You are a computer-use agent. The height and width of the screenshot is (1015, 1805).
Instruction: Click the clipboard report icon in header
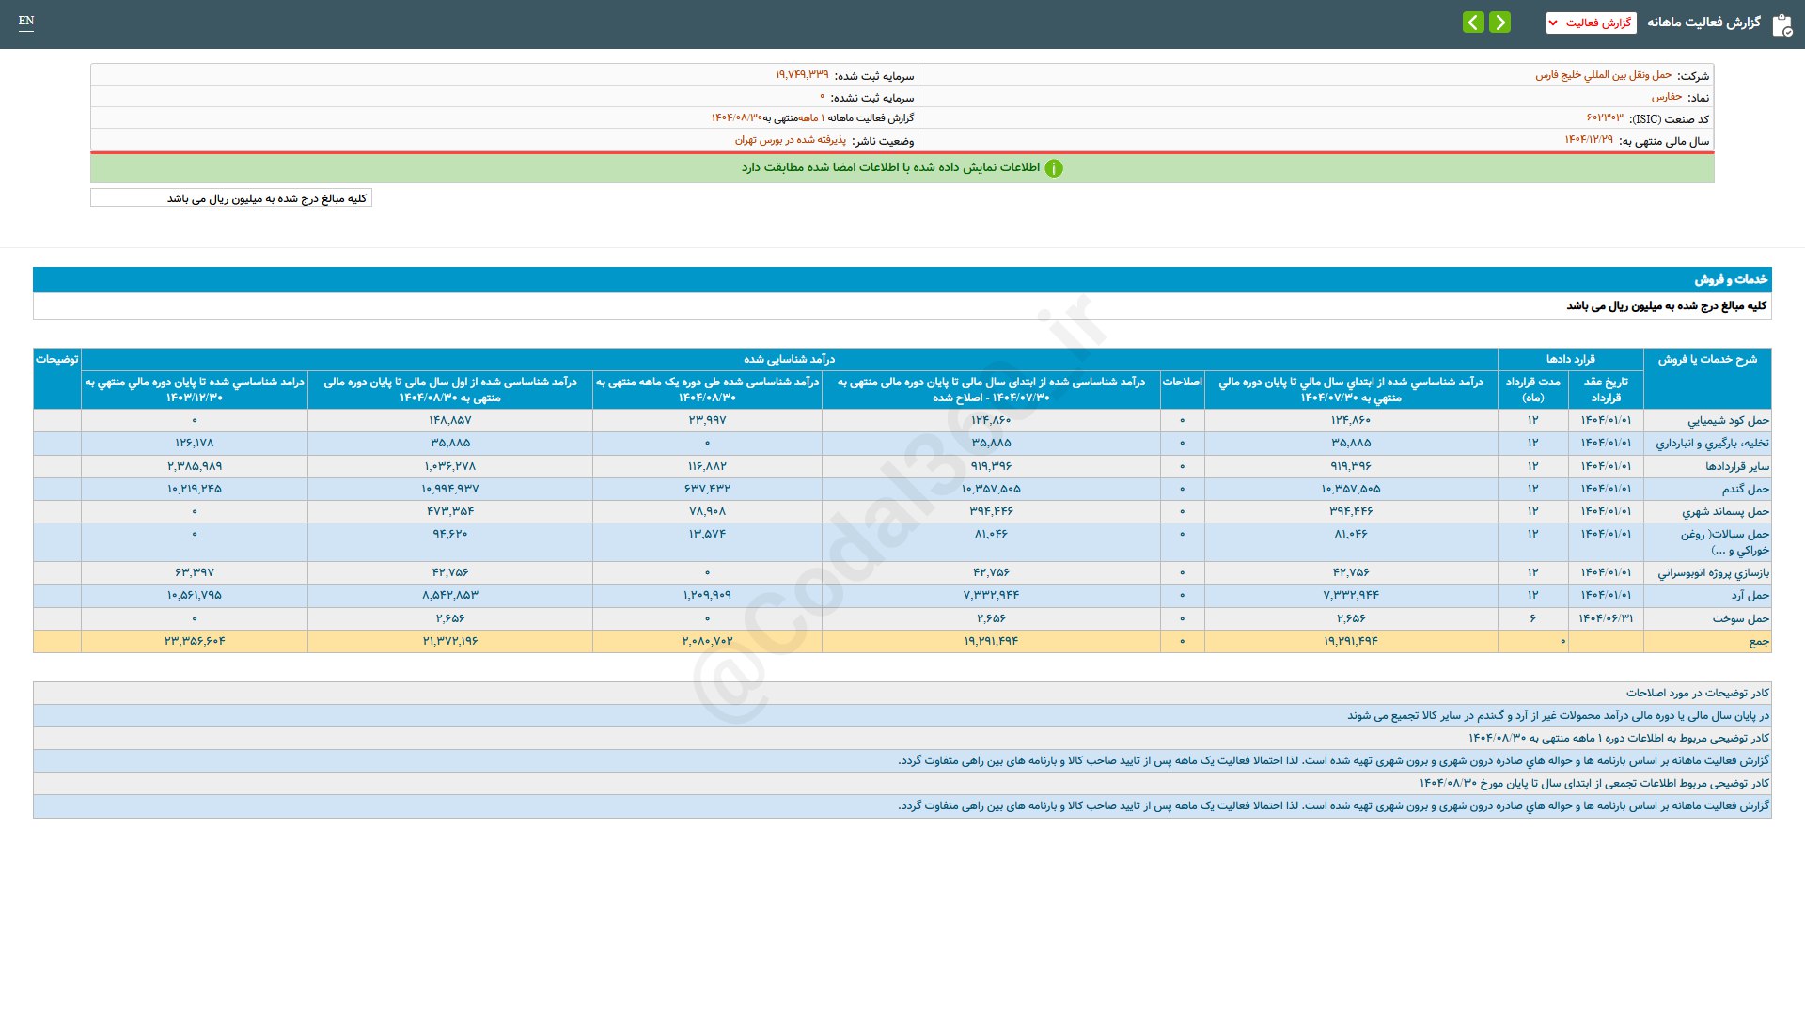(x=1781, y=24)
